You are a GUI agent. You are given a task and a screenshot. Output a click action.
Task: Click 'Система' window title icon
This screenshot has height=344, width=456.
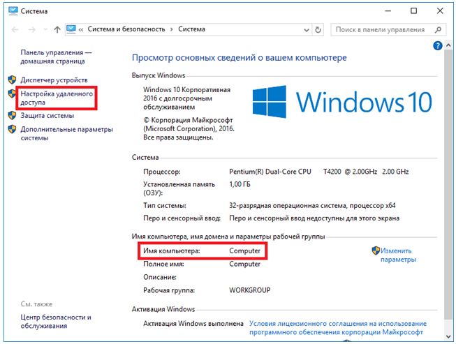13,11
